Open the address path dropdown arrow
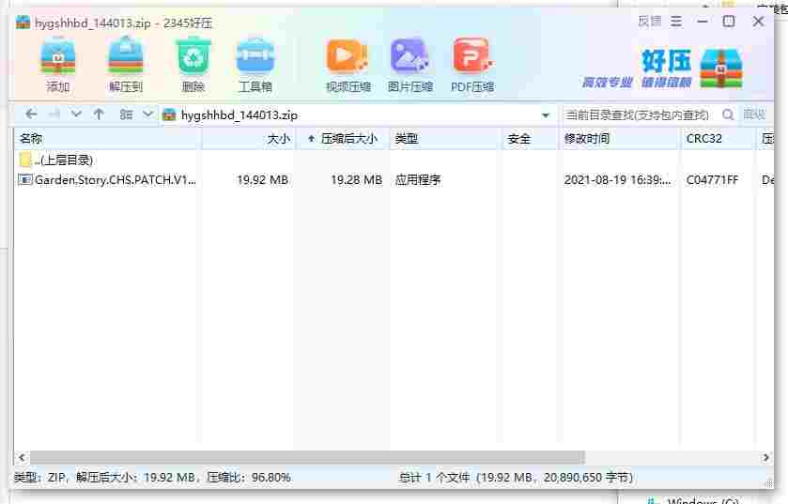 (x=546, y=115)
